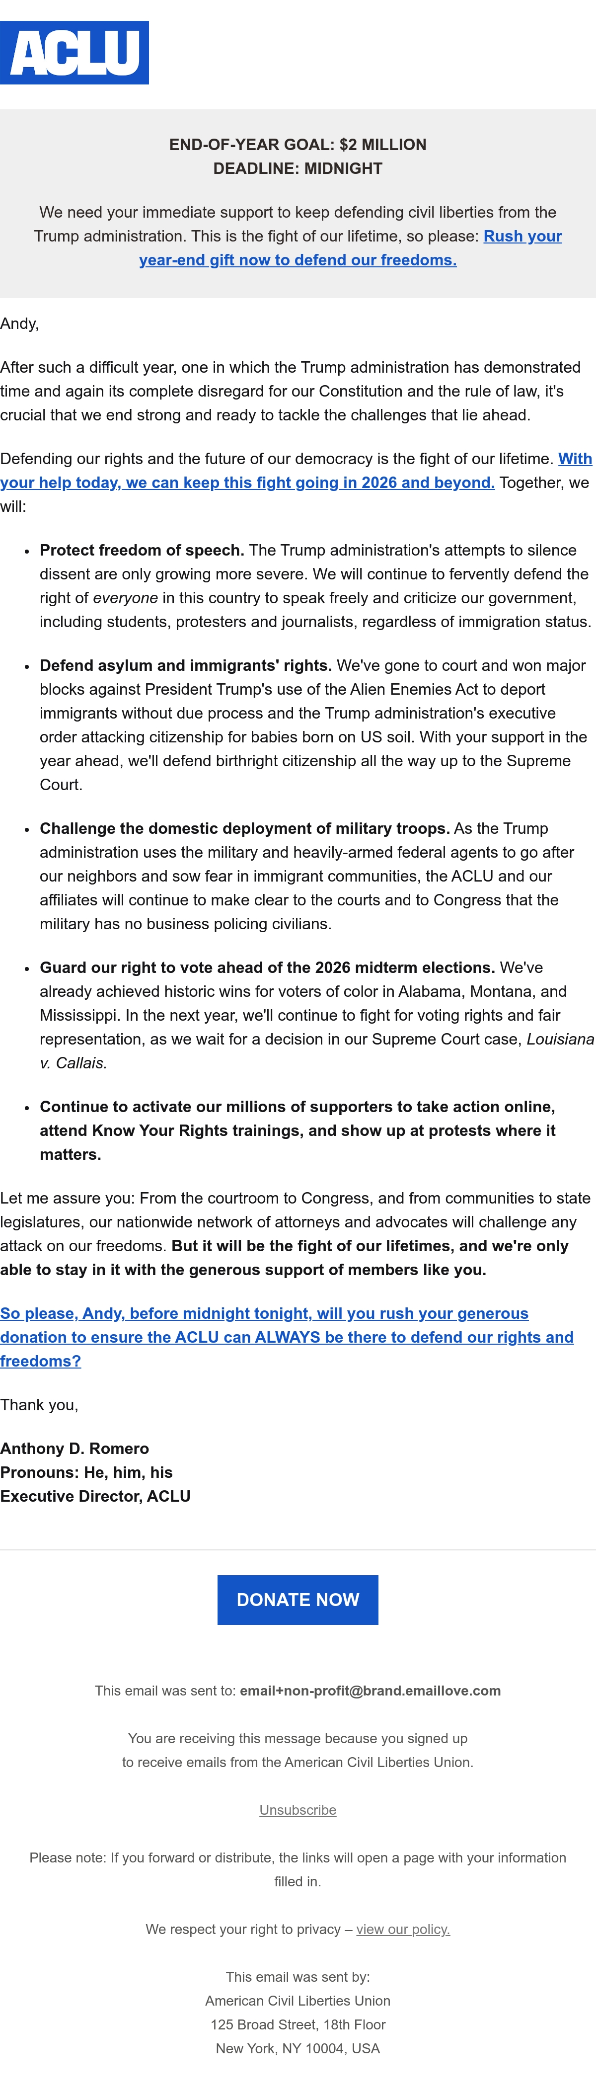The image size is (596, 2099).
Task: Click the "Continue to activate our millions" bullet
Action: click(298, 1130)
